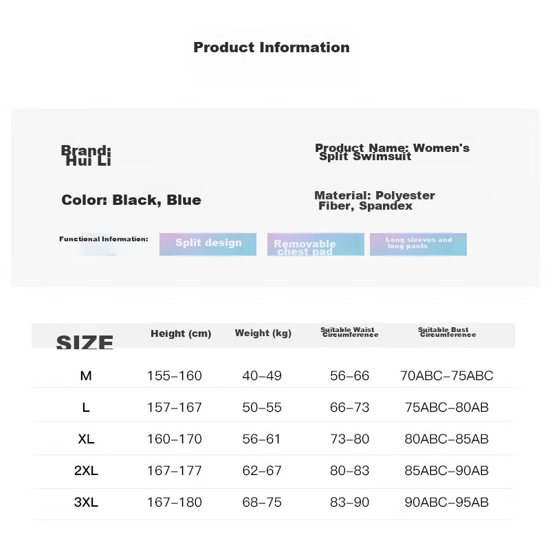The height and width of the screenshot is (550, 550).
Task: Click the Split design feature badge
Action: tap(208, 244)
